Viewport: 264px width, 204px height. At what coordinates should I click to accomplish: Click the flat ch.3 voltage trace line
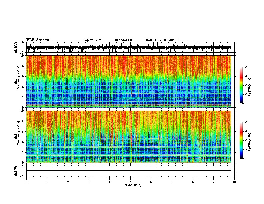coord(128,171)
